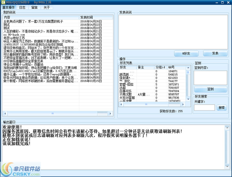This screenshot has width=232, height=177.
Task: Click the @好友 button
Action: (x=186, y=54)
